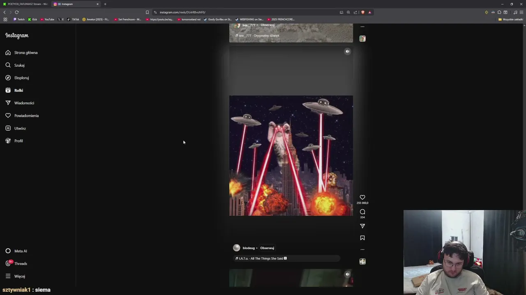Open a new browser tab
526x295 pixels.
105,4
